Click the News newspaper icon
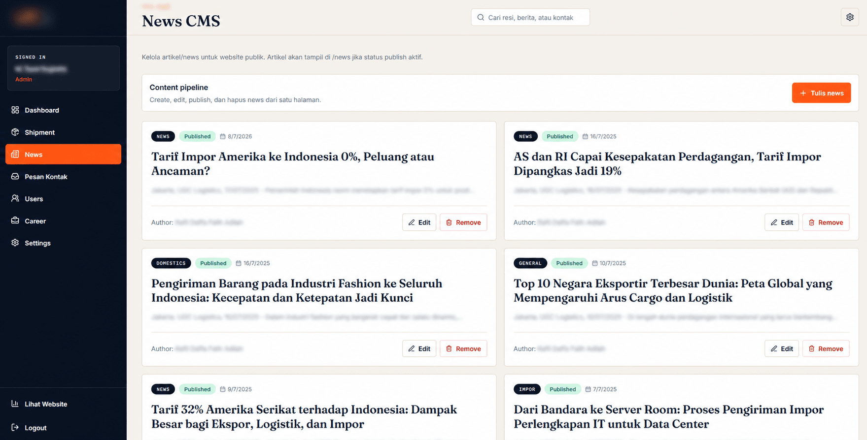867x440 pixels. (x=15, y=154)
